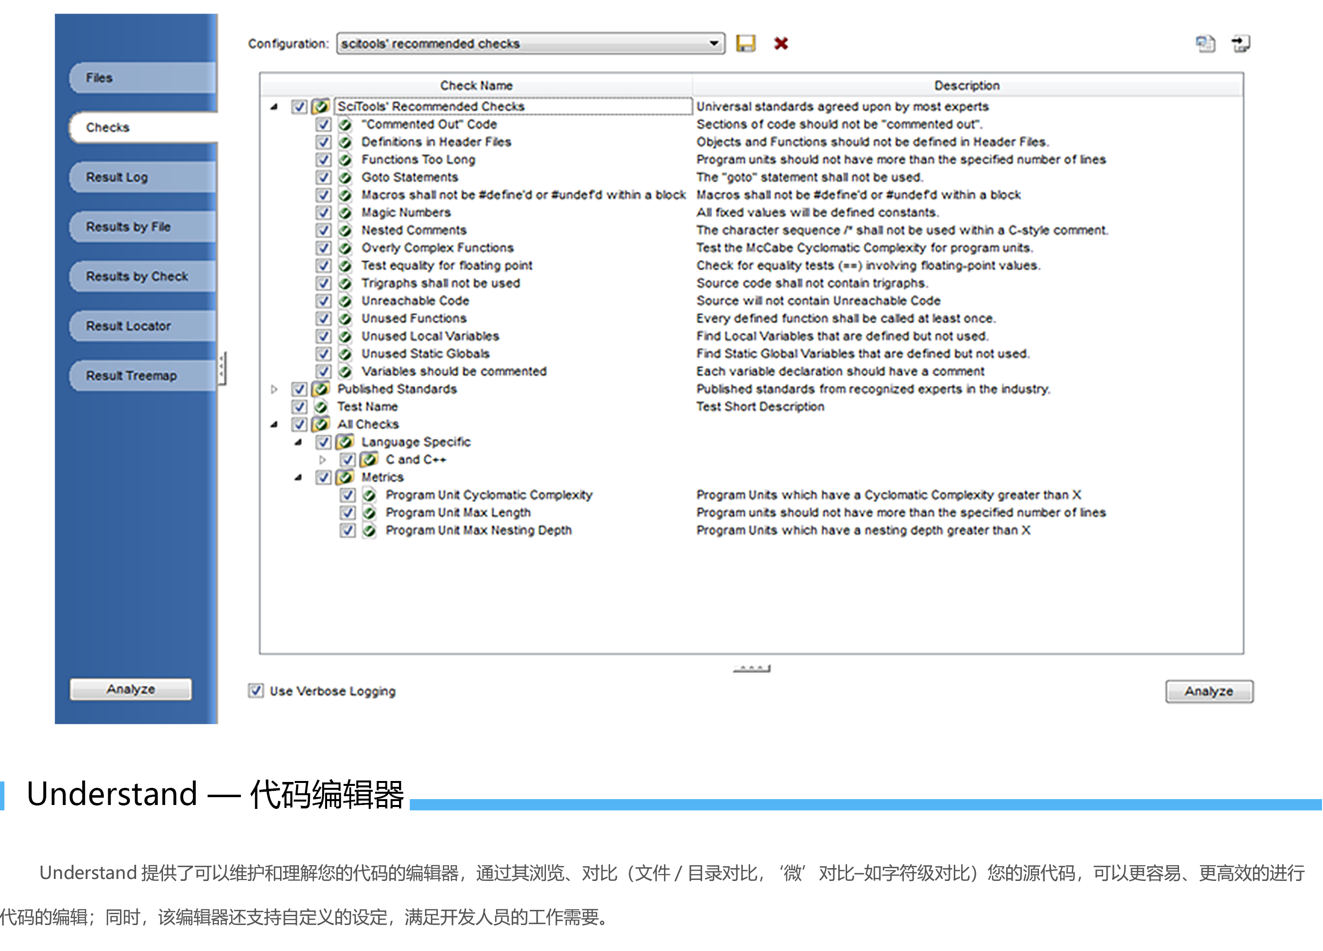This screenshot has width=1323, height=951.
Task: Click the import configuration icon at top right
Action: (1240, 44)
